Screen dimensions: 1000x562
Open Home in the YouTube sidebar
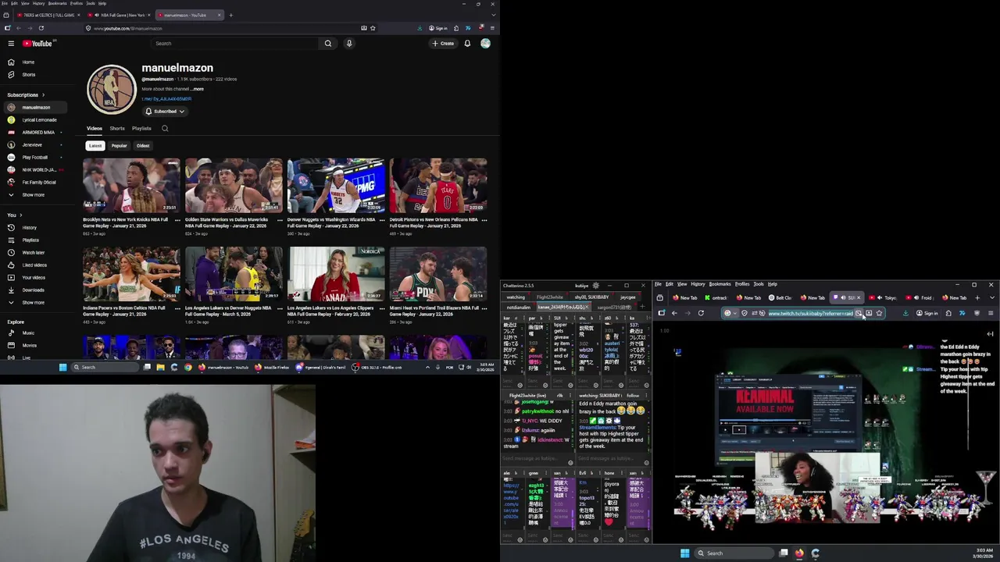click(28, 62)
